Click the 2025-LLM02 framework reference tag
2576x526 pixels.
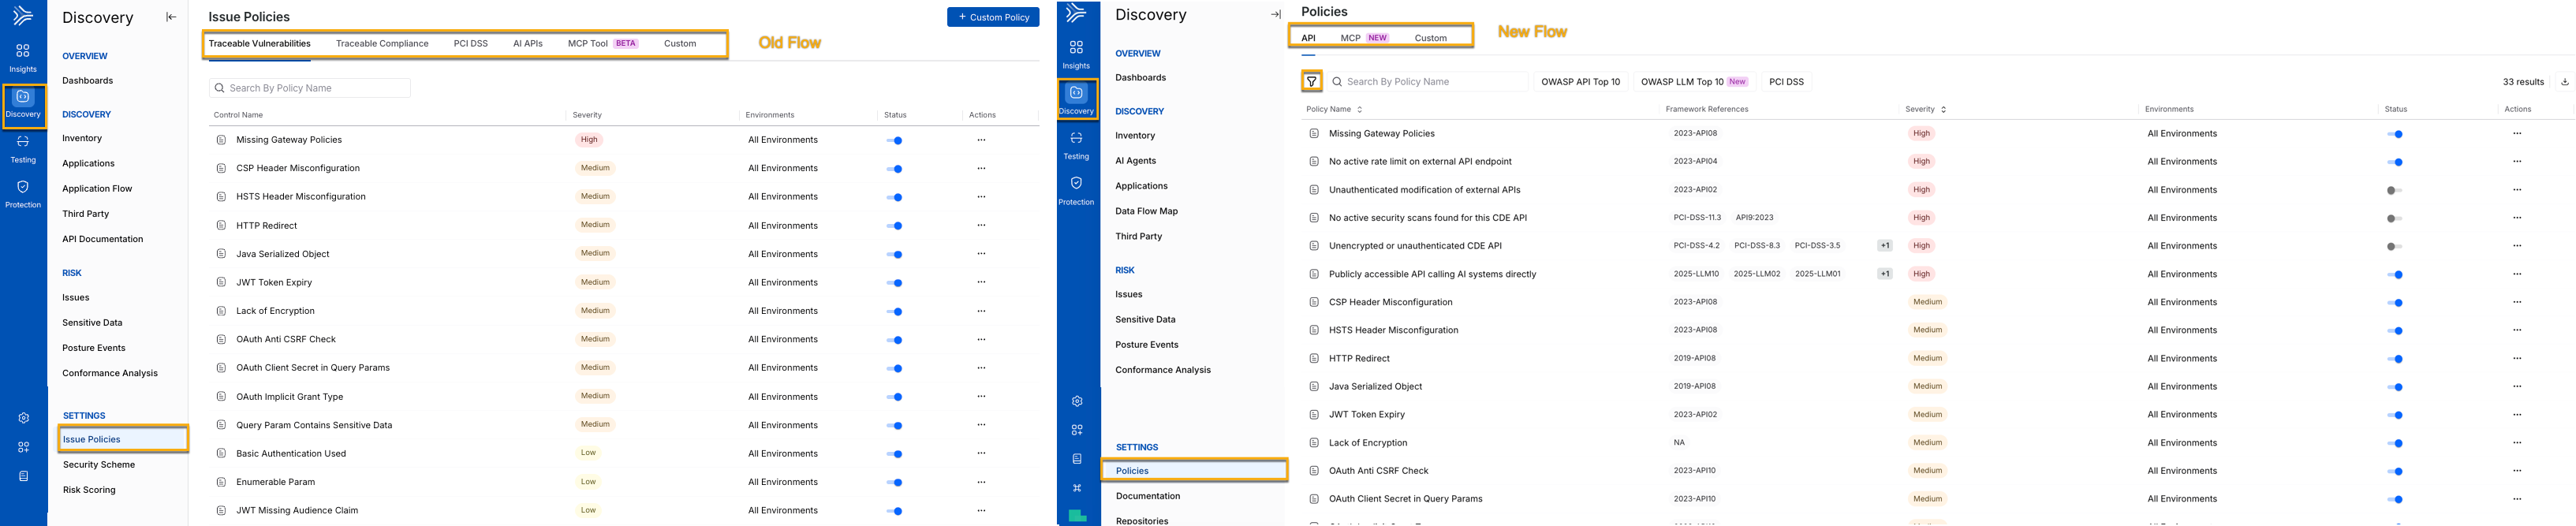click(1756, 274)
